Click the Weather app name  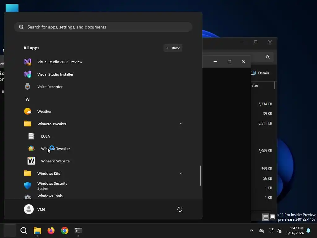45,112
